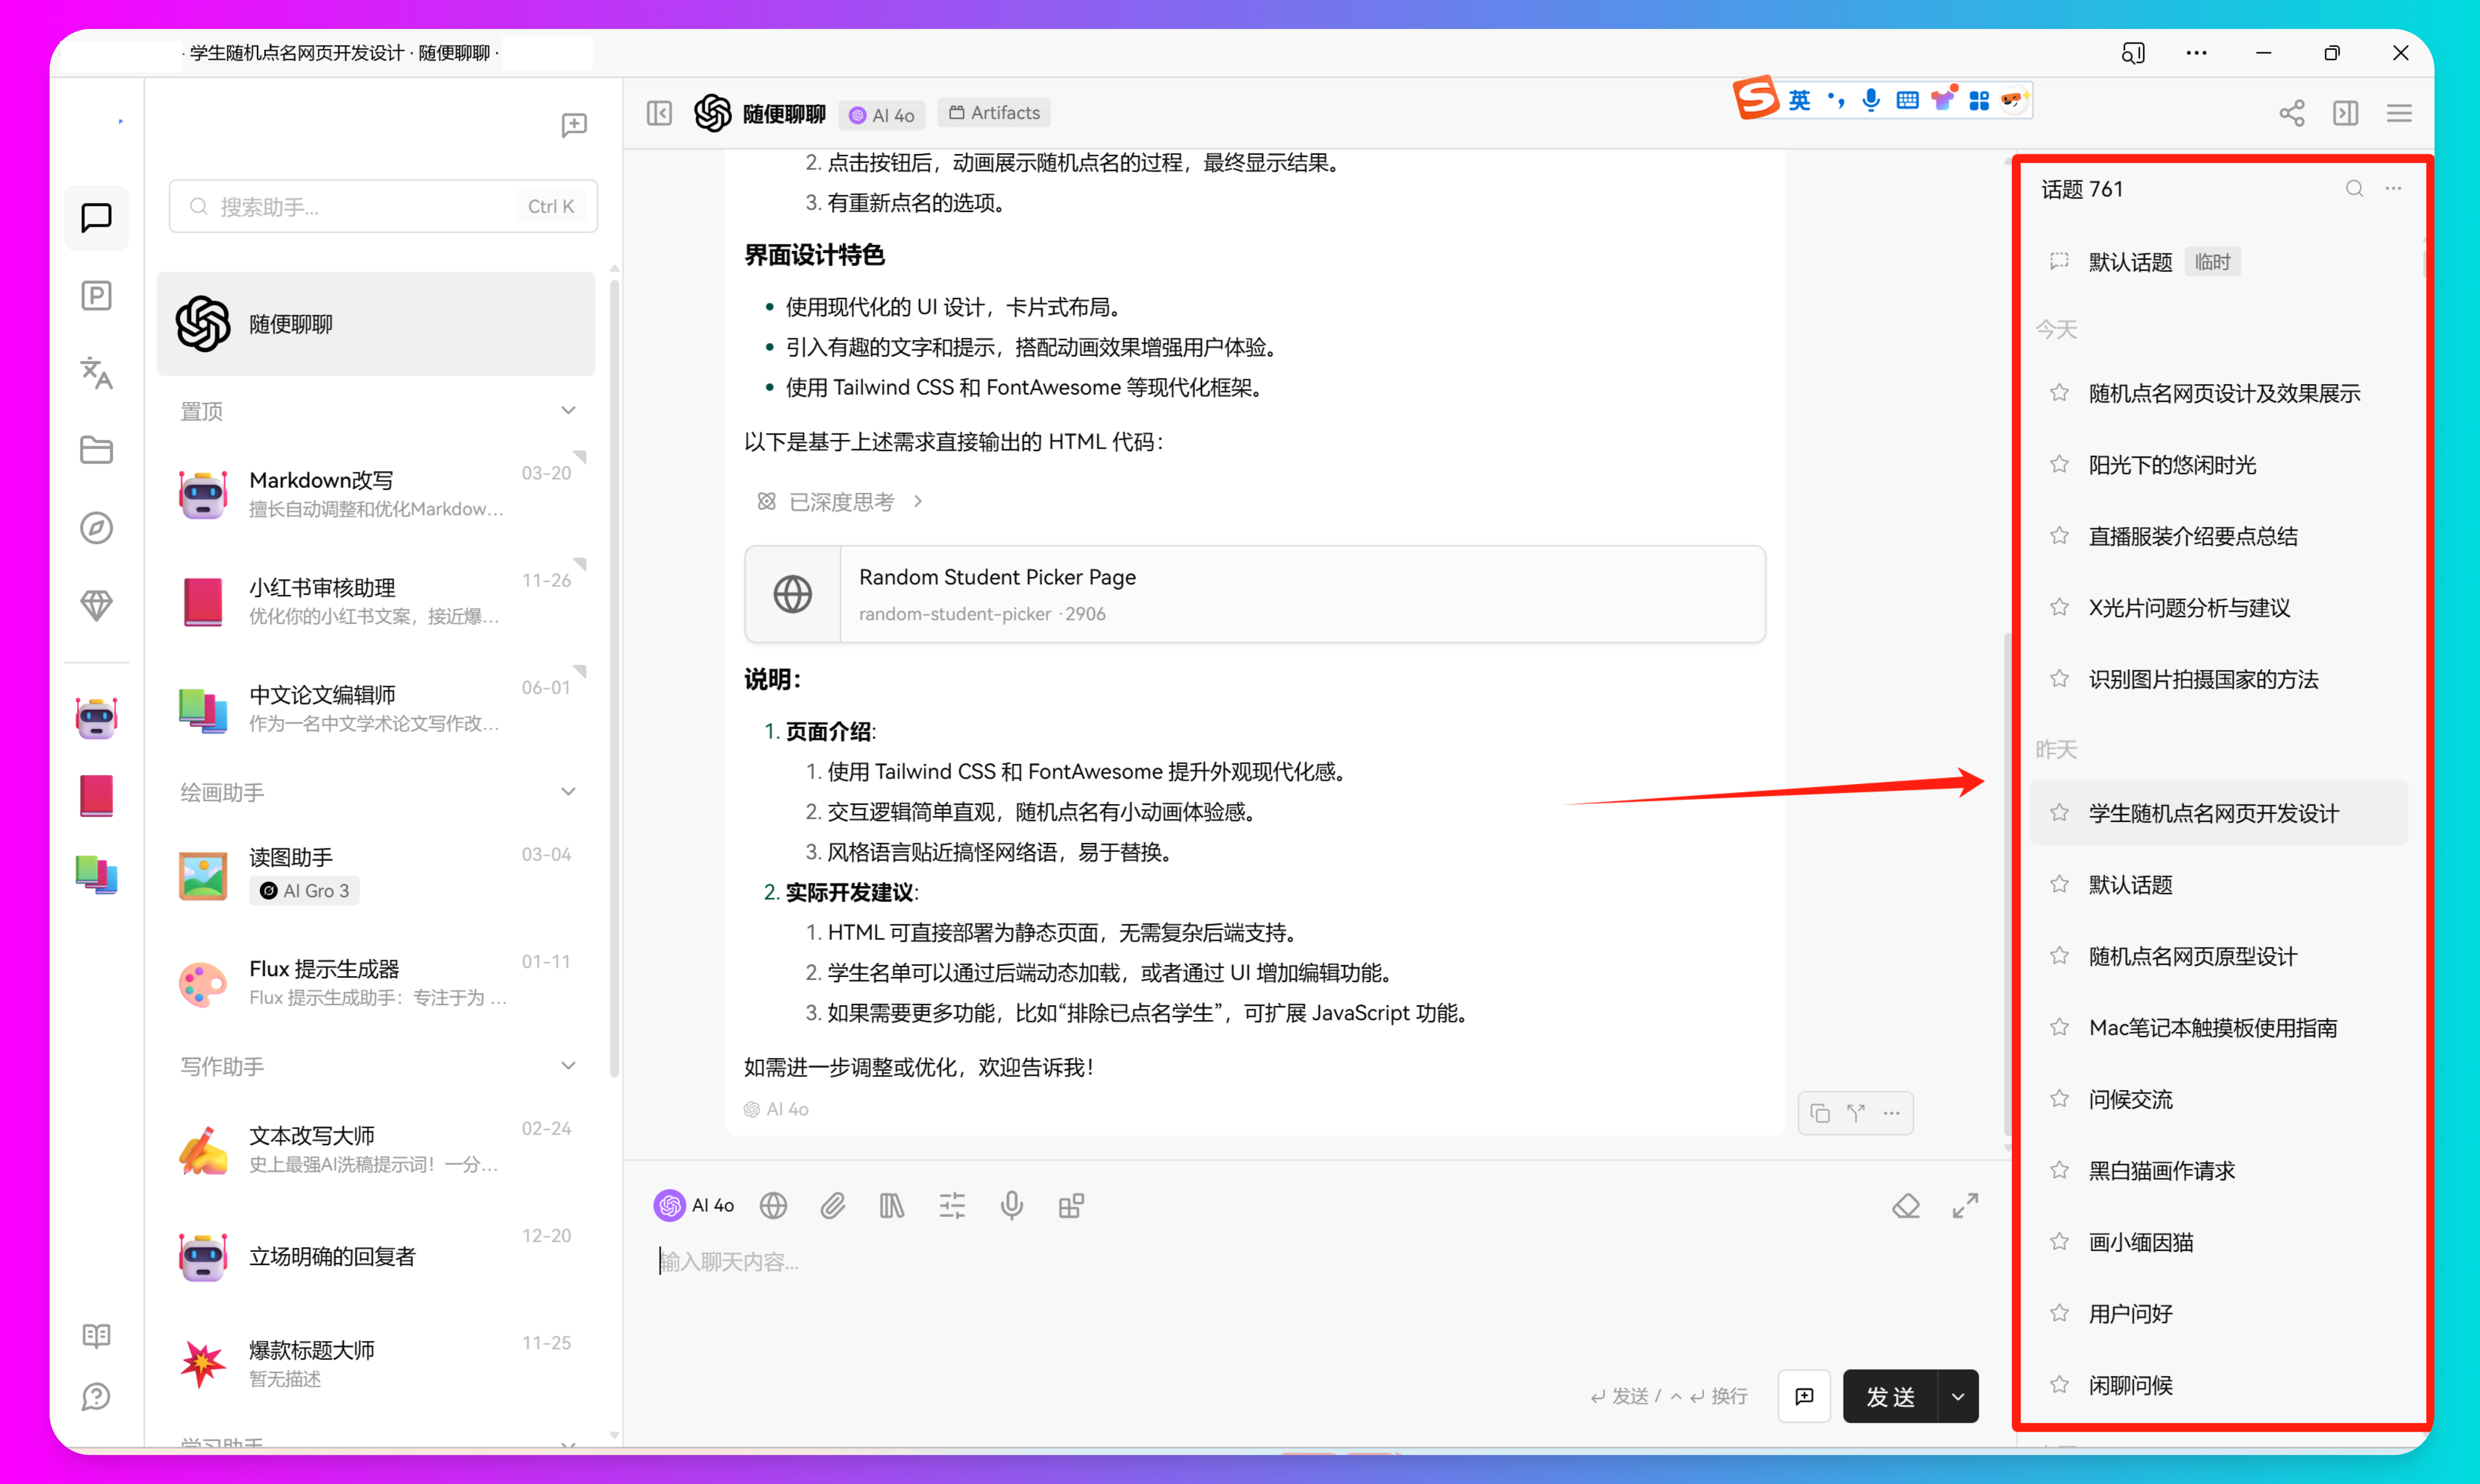Open topic search with the magnifier icon
Screen dimensions: 2480x1484
2354,188
